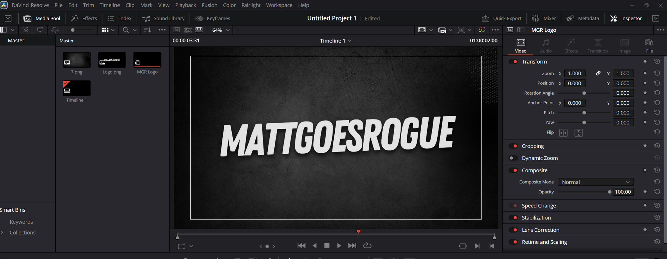
Task: Toggle the Lens Correction enable switch
Action: click(513, 230)
